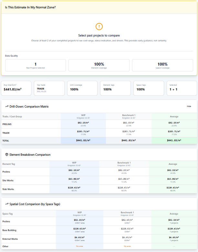
Task: Click the Average $6.65/m² cell for External Works
Action: [x=174, y=239]
